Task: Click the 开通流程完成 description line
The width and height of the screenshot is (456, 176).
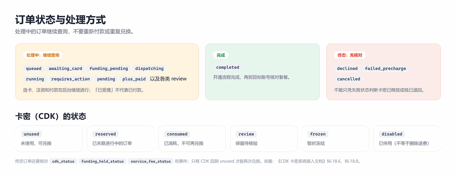Action: point(252,77)
